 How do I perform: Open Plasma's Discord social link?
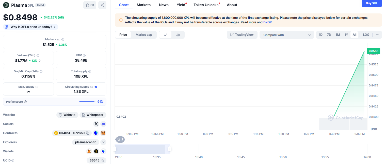pyautogui.click(x=103, y=124)
